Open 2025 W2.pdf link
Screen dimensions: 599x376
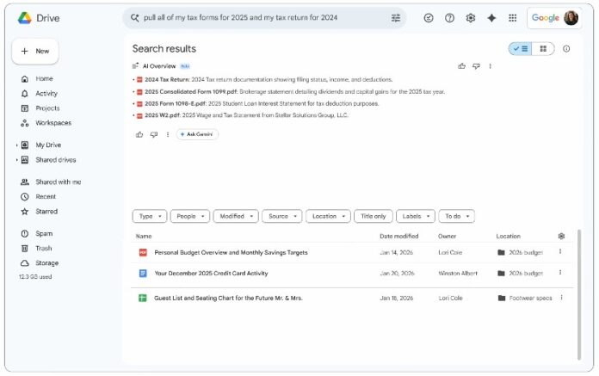tap(163, 115)
